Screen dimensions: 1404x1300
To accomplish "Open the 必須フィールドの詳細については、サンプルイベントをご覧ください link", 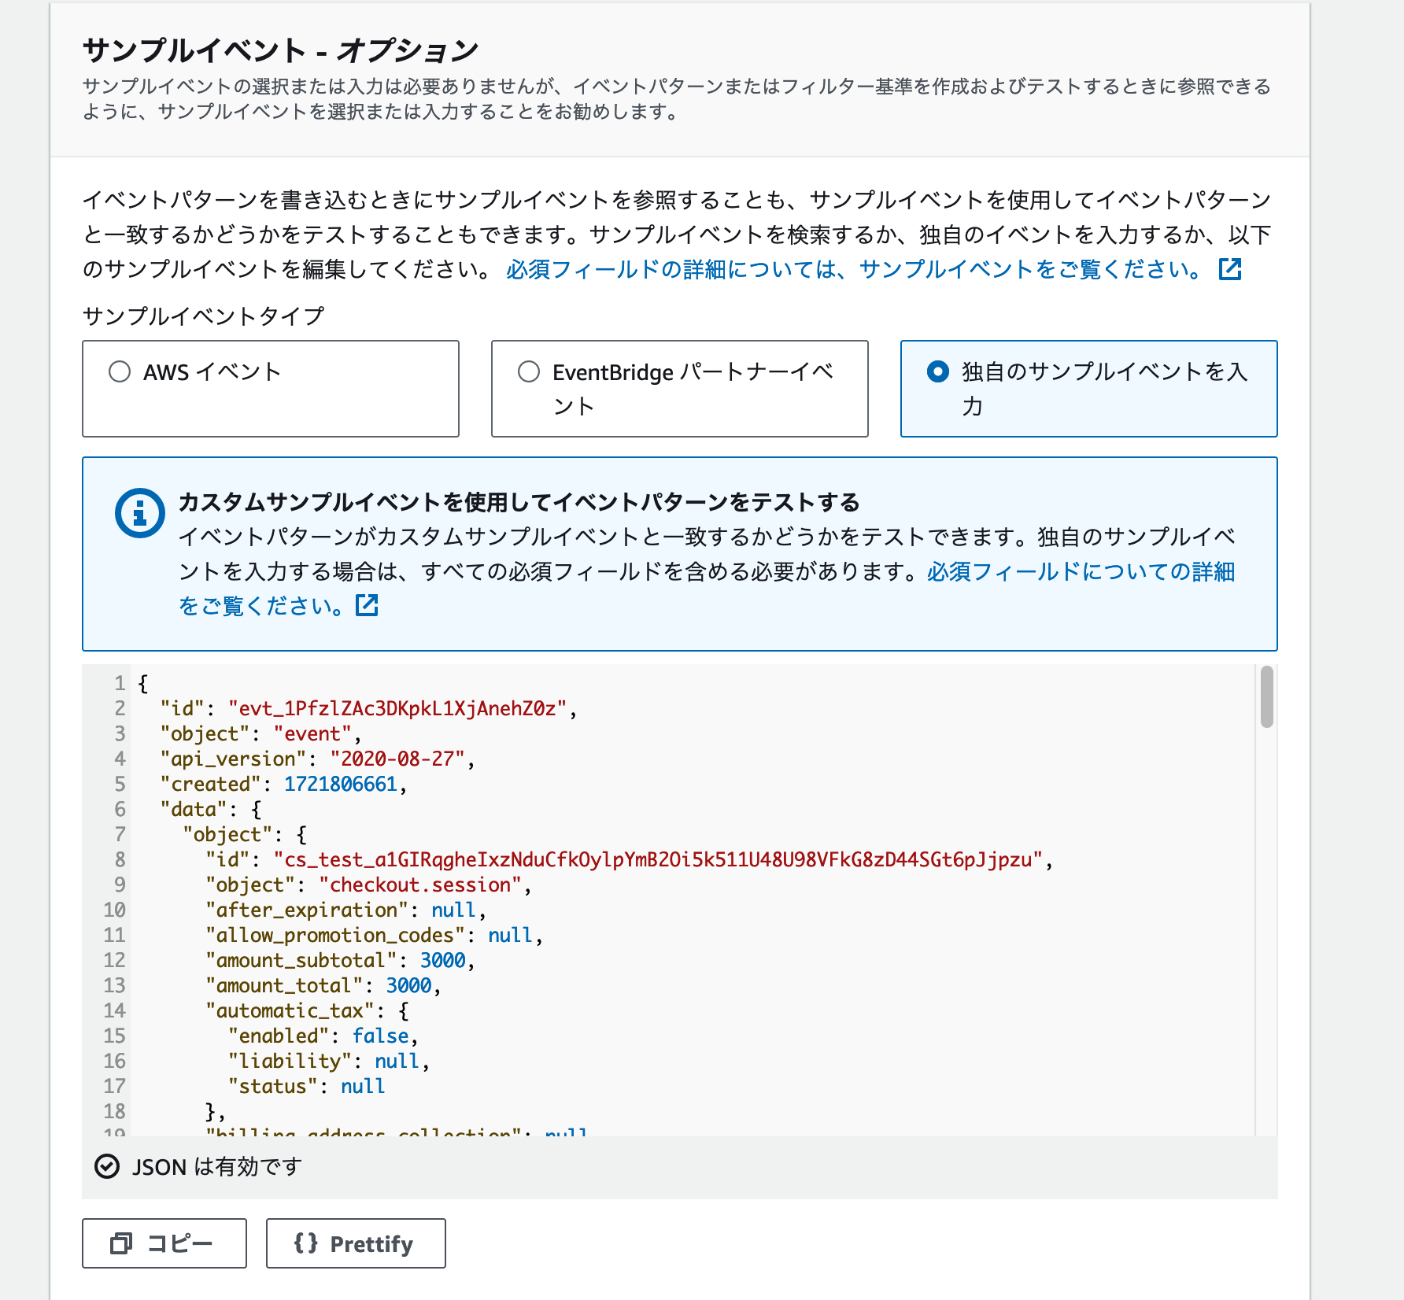I will point(853,269).
